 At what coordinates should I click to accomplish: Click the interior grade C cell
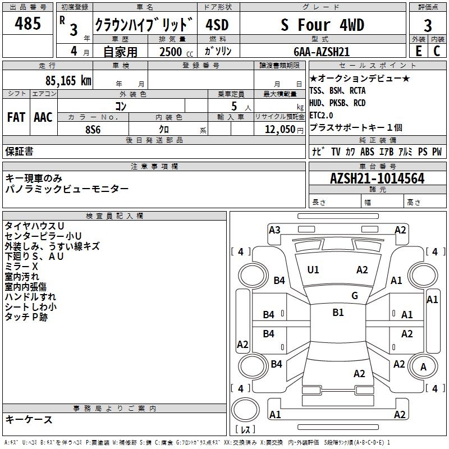pos(437,51)
